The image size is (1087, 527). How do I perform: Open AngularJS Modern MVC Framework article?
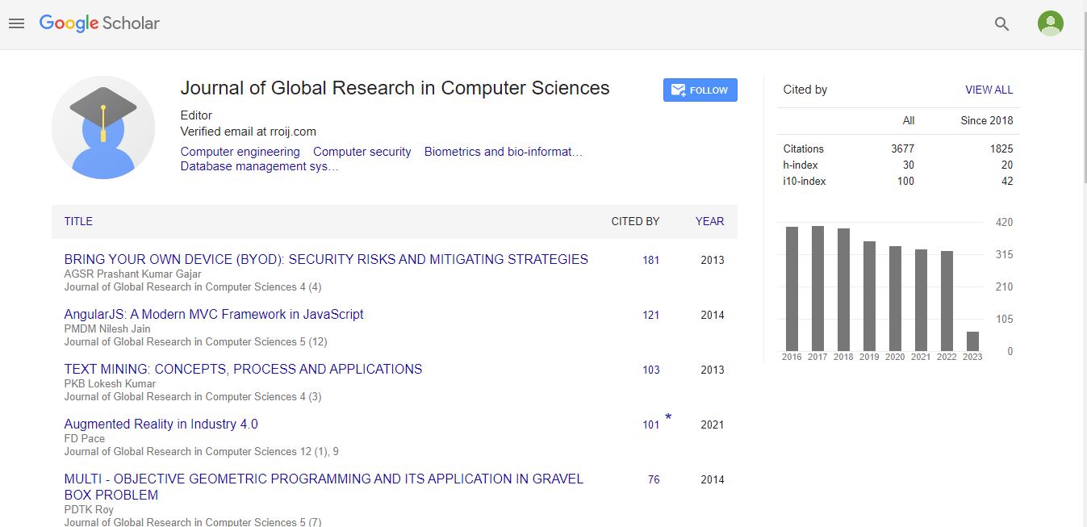click(x=214, y=314)
